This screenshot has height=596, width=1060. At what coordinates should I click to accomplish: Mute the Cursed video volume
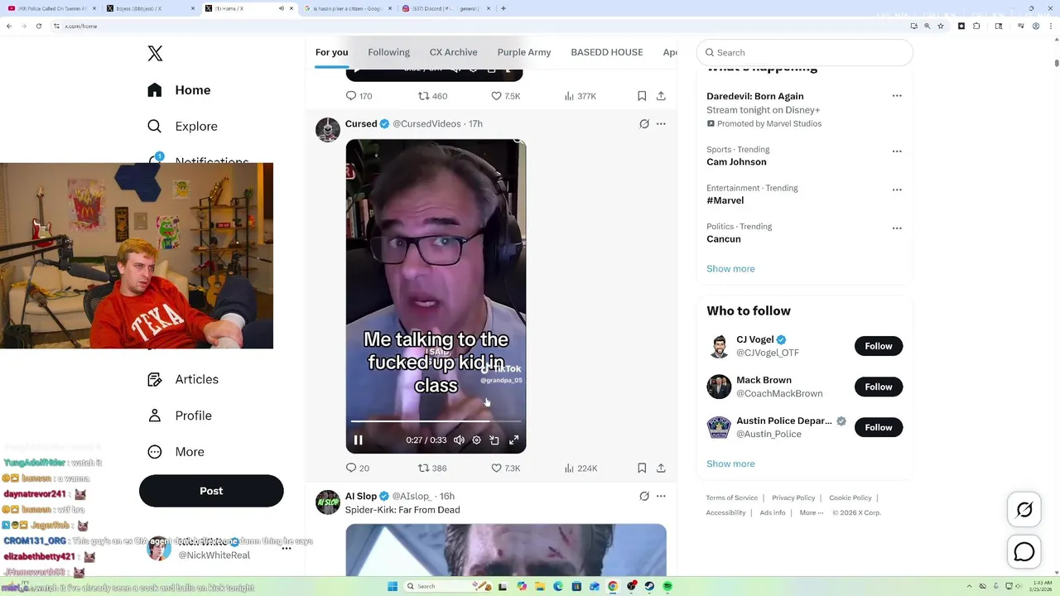[x=459, y=440]
